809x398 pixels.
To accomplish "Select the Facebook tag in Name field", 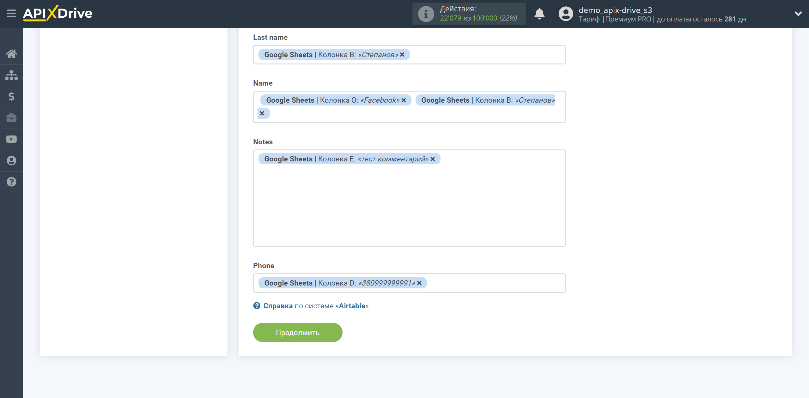I will [x=336, y=100].
